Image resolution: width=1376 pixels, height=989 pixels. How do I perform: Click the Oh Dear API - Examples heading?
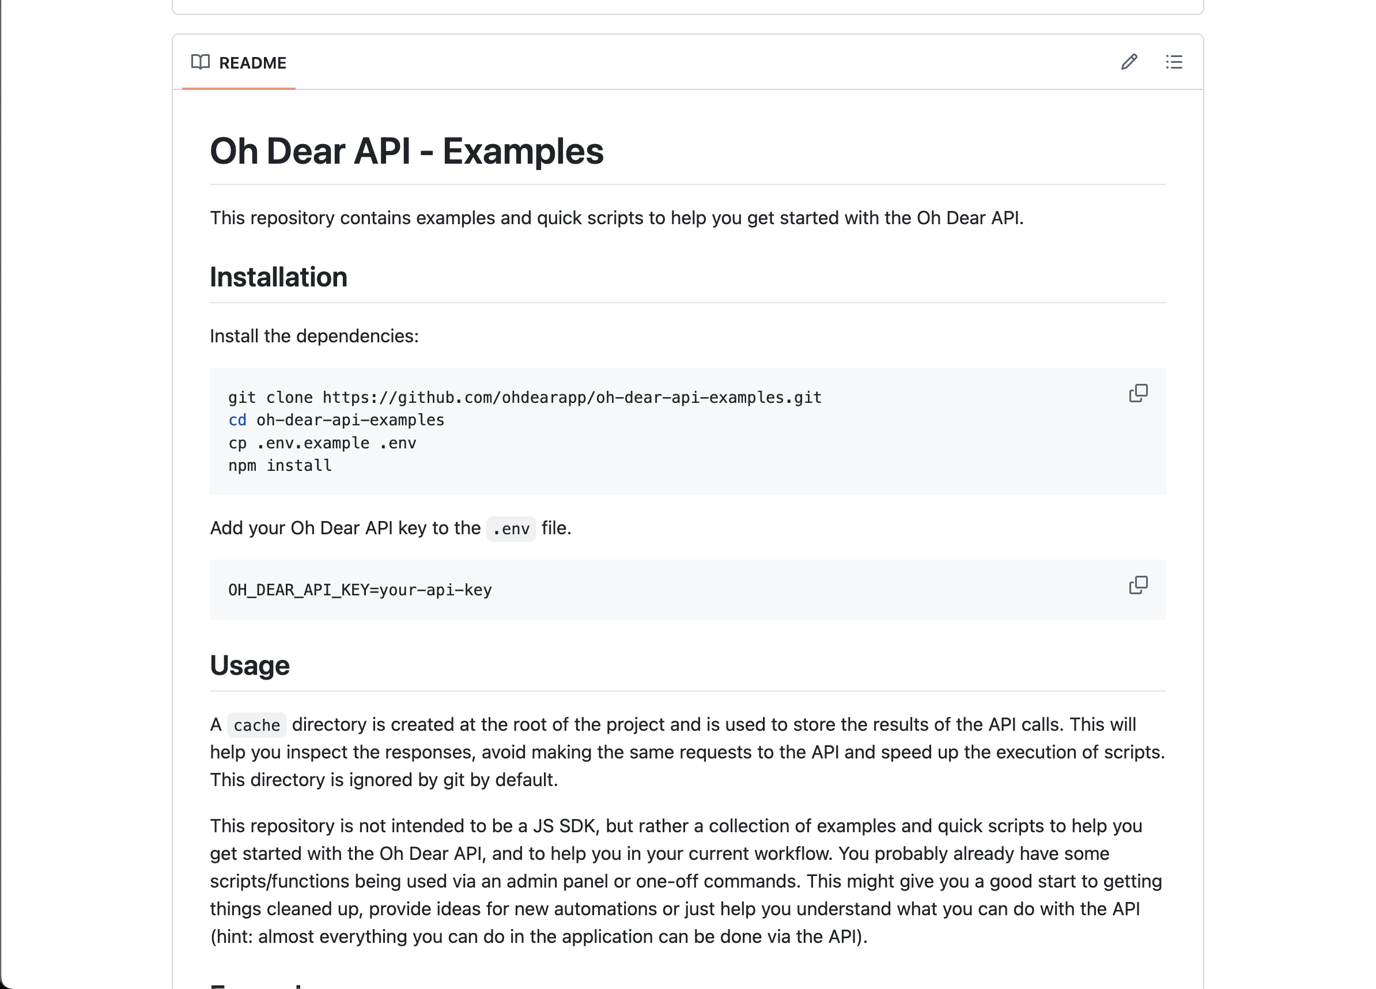tap(406, 151)
